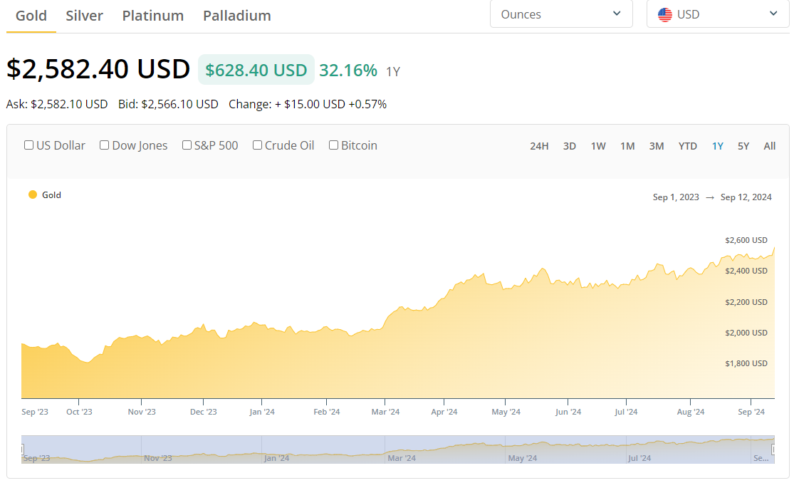Choose the 3D time range

pos(570,146)
